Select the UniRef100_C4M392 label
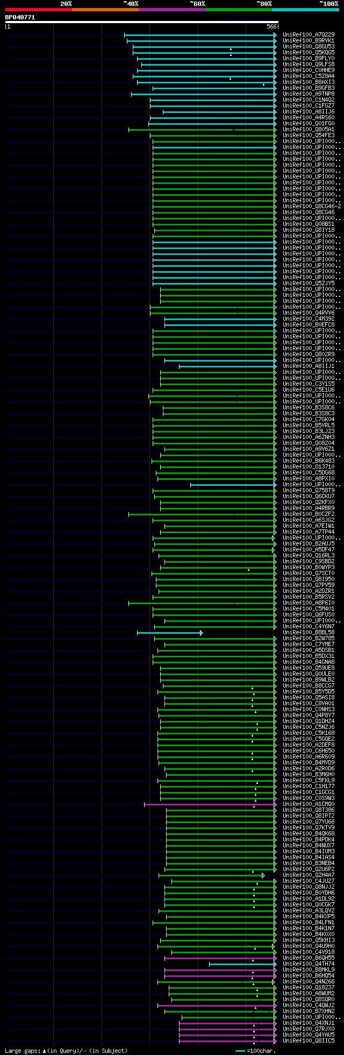 coord(309,318)
